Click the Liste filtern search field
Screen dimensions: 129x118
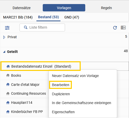tap(42, 27)
